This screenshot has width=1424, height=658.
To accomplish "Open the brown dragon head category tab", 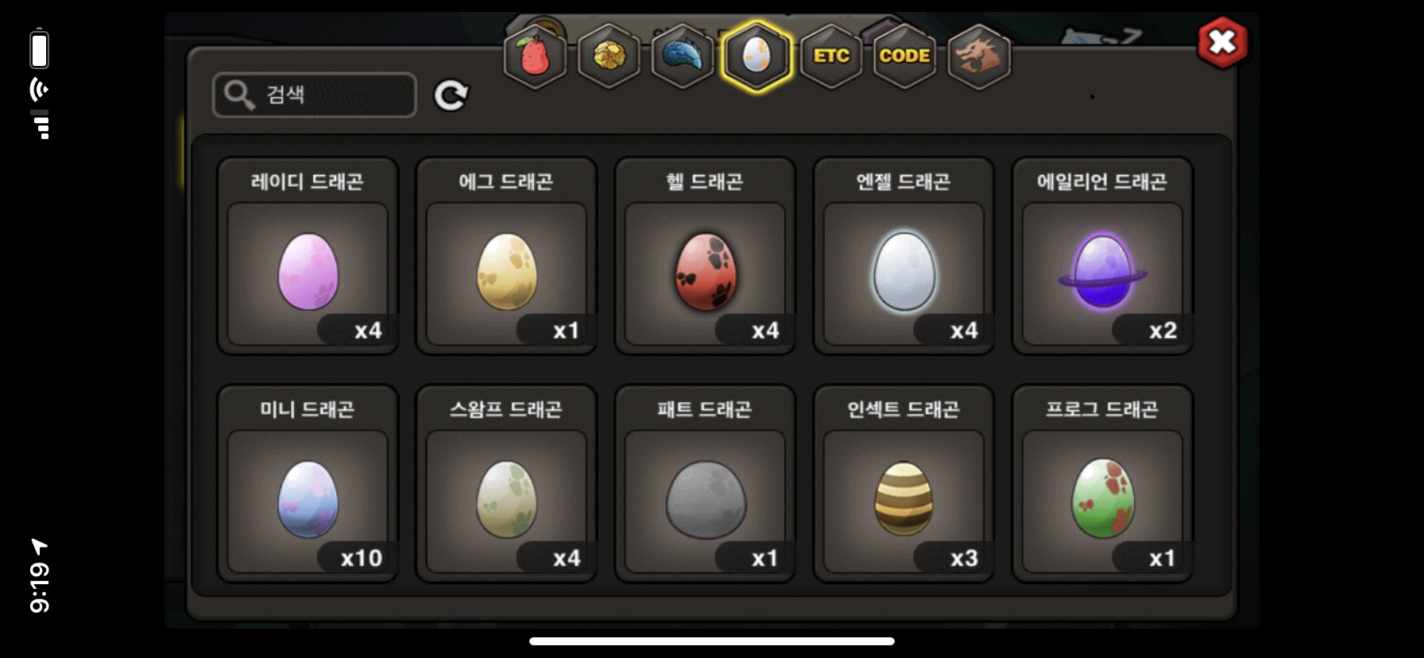I will (x=978, y=56).
